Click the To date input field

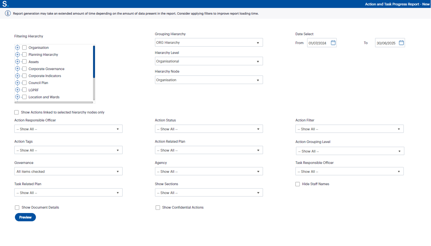pos(386,43)
